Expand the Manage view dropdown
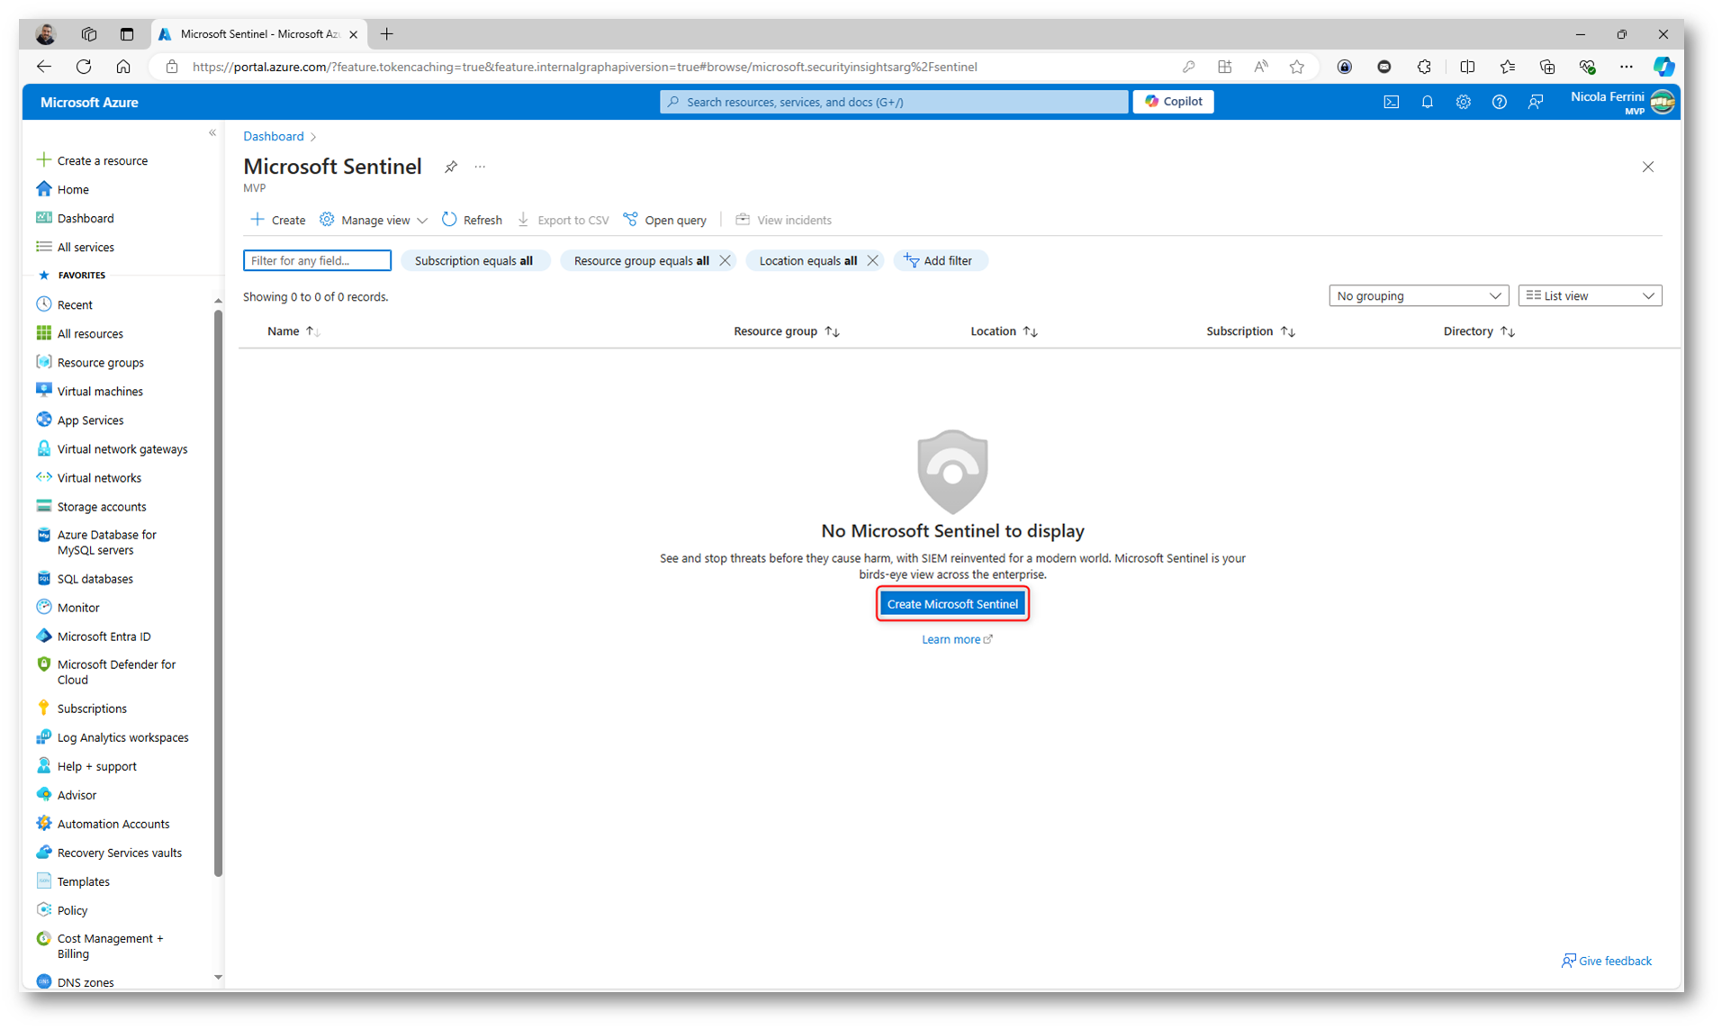 tap(374, 220)
